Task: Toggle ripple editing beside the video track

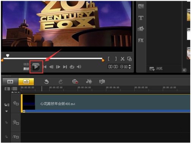Action: (7, 105)
